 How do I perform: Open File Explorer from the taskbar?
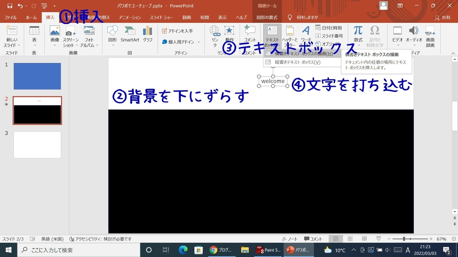click(245, 250)
